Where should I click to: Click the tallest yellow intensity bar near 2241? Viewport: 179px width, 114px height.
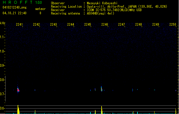tap(18, 109)
